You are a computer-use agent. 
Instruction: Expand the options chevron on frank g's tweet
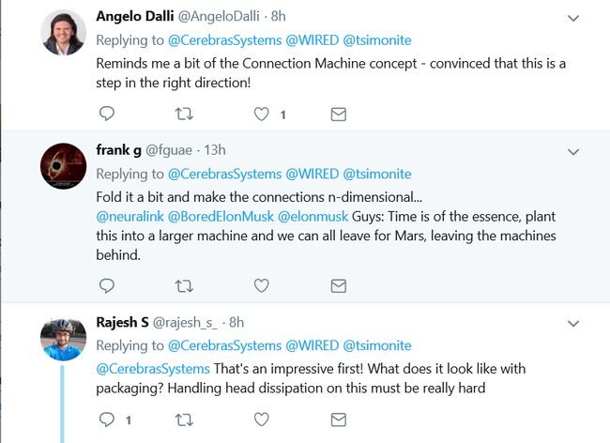pos(573,152)
